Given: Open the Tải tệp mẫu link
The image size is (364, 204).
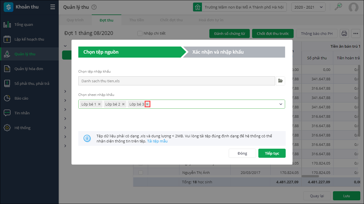Looking at the screenshot, I should [x=157, y=141].
